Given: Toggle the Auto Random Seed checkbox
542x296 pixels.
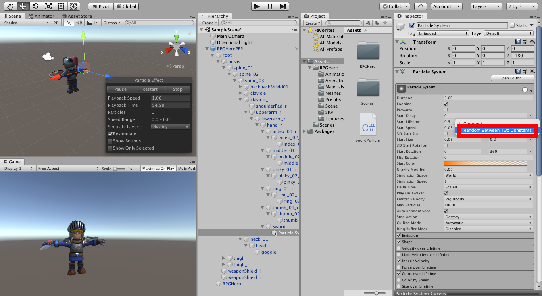Looking at the screenshot, I should [x=446, y=211].
